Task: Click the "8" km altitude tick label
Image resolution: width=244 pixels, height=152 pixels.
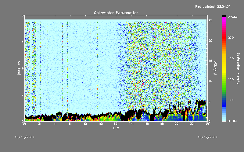Action: pos(23,15)
